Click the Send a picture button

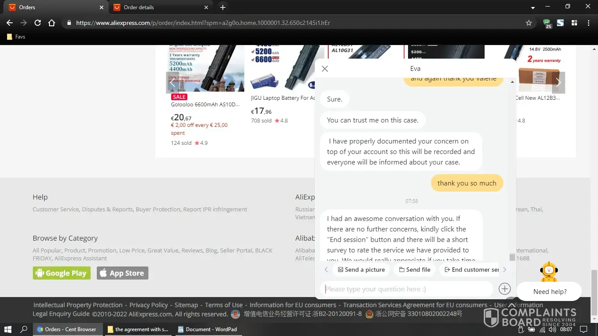pyautogui.click(x=361, y=269)
